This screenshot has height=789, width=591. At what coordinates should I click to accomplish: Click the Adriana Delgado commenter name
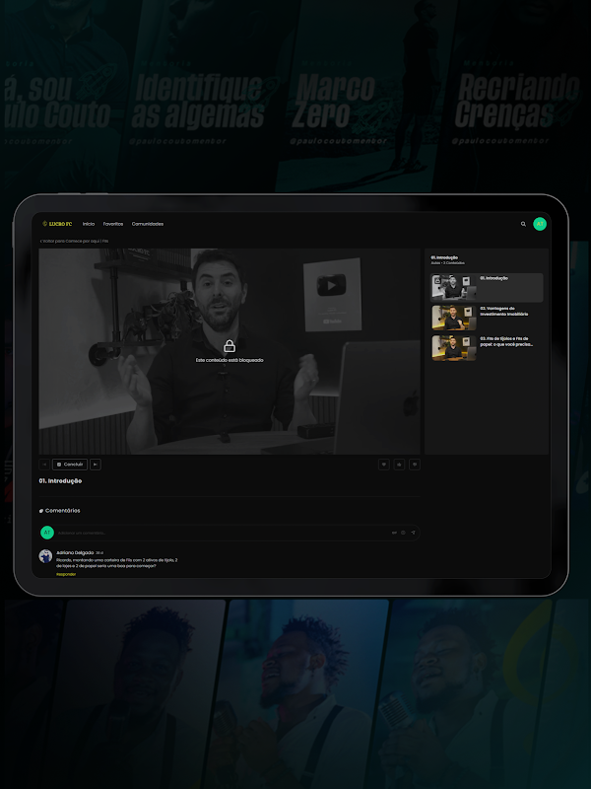(x=75, y=552)
